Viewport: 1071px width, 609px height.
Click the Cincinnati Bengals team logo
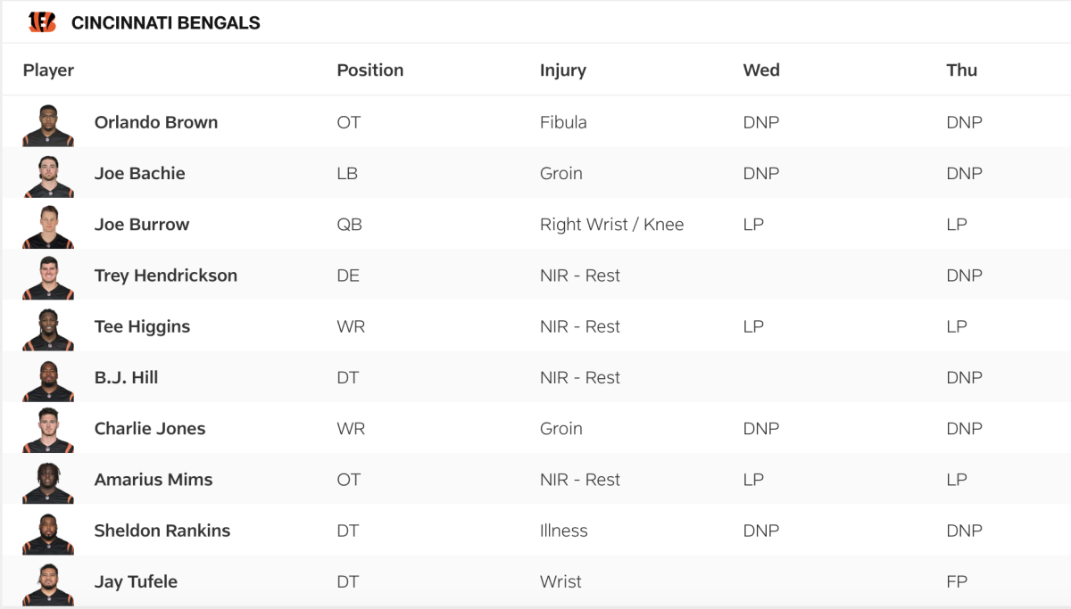point(42,22)
